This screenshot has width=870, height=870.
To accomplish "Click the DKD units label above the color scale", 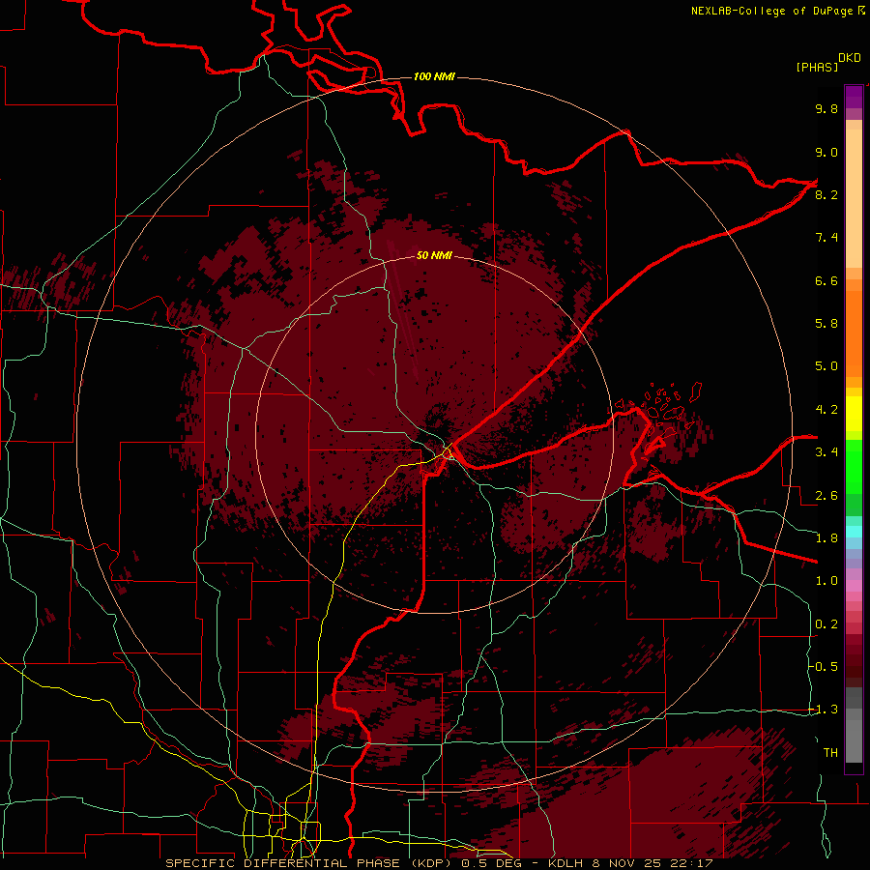I will point(850,58).
